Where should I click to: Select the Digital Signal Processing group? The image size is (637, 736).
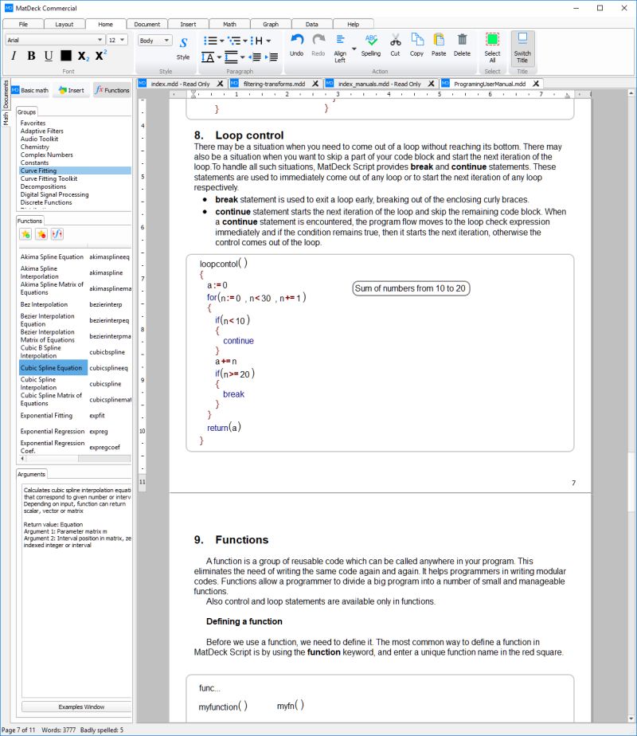[x=54, y=194]
